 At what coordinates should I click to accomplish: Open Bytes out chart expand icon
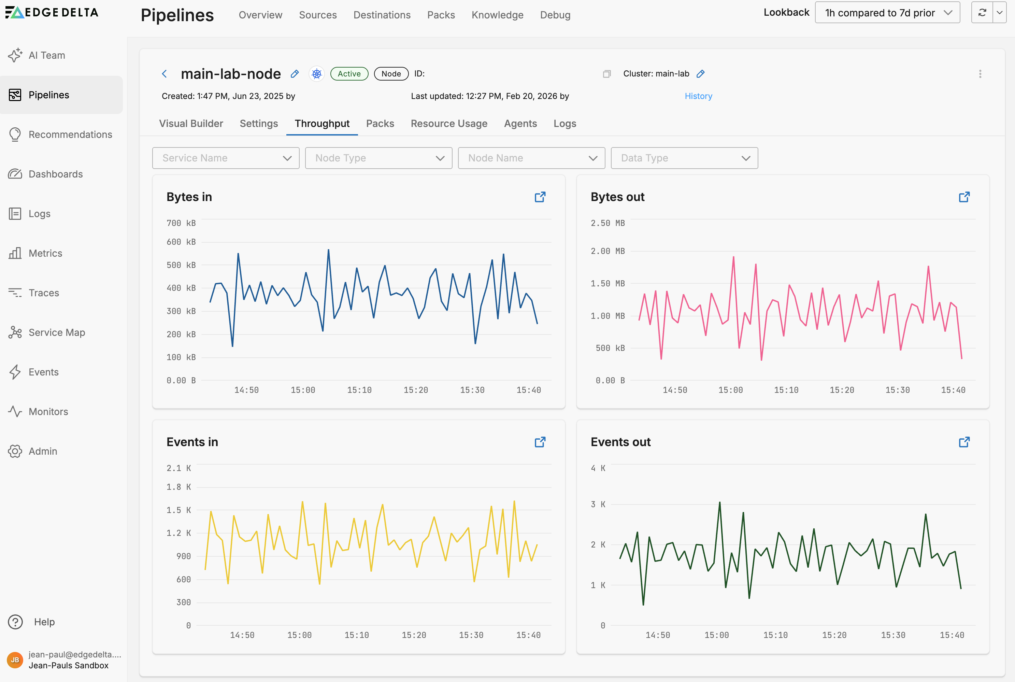coord(964,197)
